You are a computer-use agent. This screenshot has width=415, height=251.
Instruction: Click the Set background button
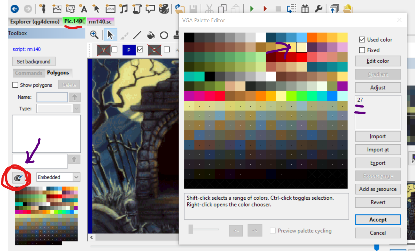click(34, 61)
